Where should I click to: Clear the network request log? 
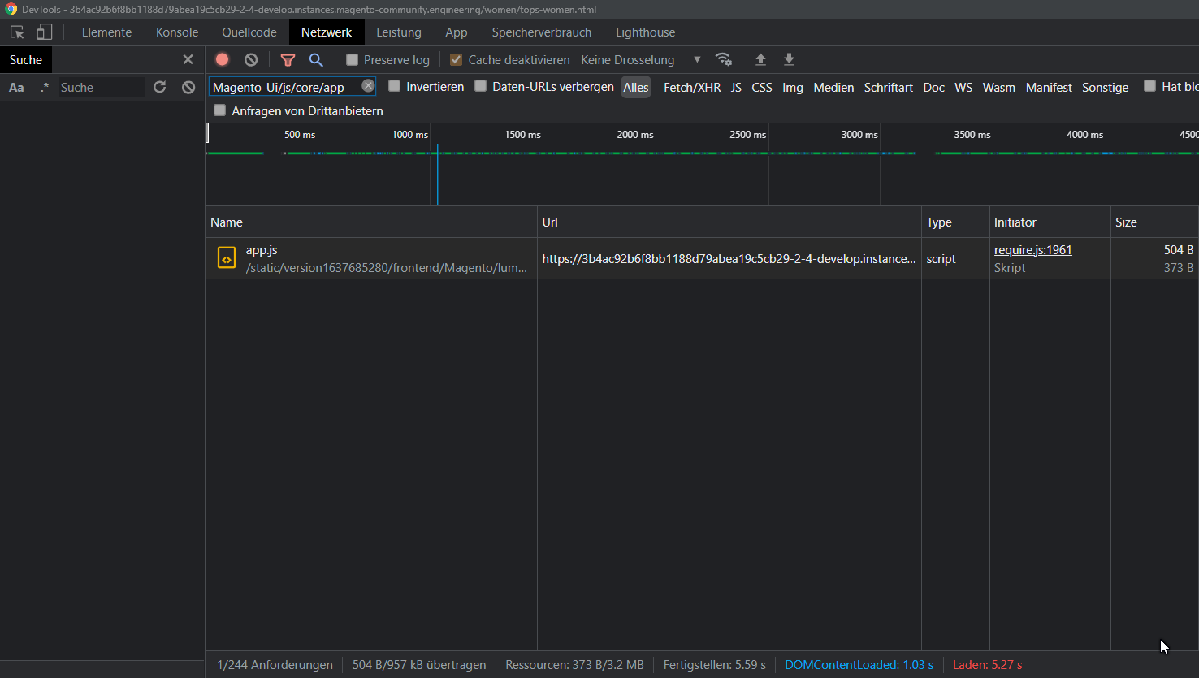click(250, 59)
